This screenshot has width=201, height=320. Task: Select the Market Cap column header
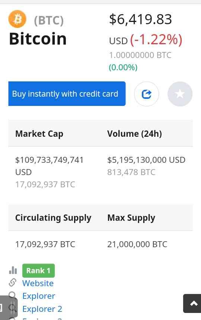point(39,134)
